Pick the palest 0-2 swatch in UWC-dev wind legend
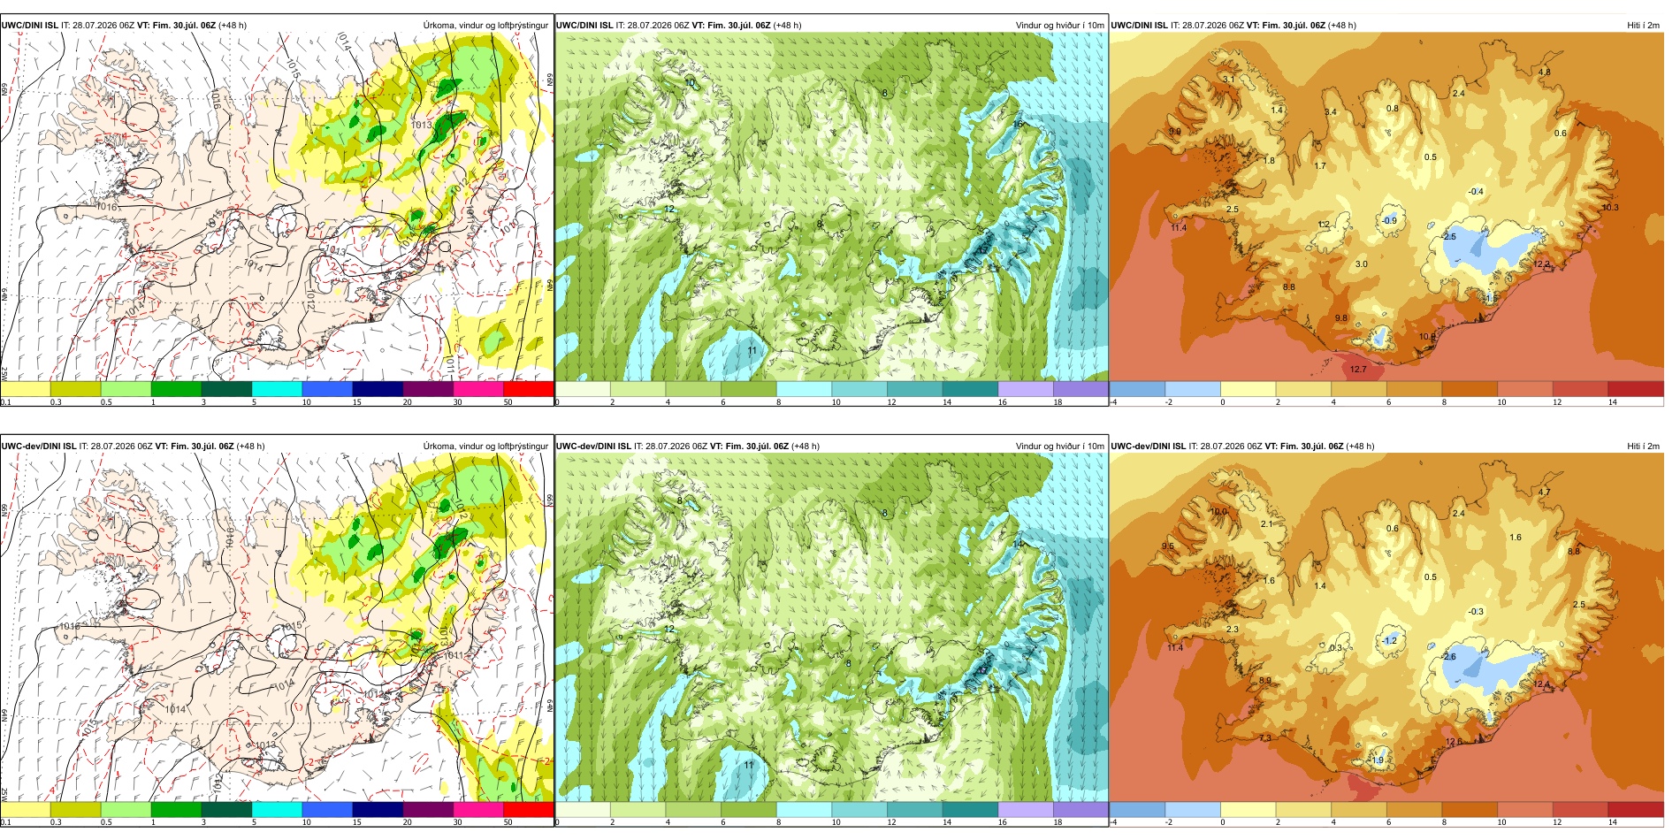Viewport: 1680px width, 840px height. coord(583,810)
